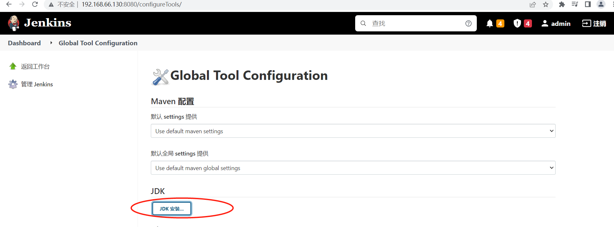Click the red security warning count badge
Screen dimensions: 614x227
point(528,24)
